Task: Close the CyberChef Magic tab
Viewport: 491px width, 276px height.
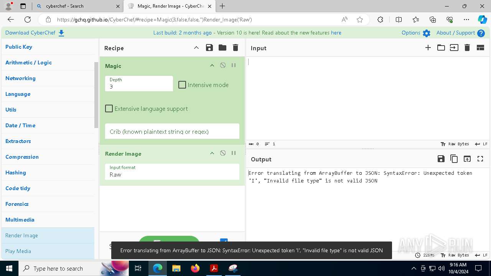Action: click(210, 6)
